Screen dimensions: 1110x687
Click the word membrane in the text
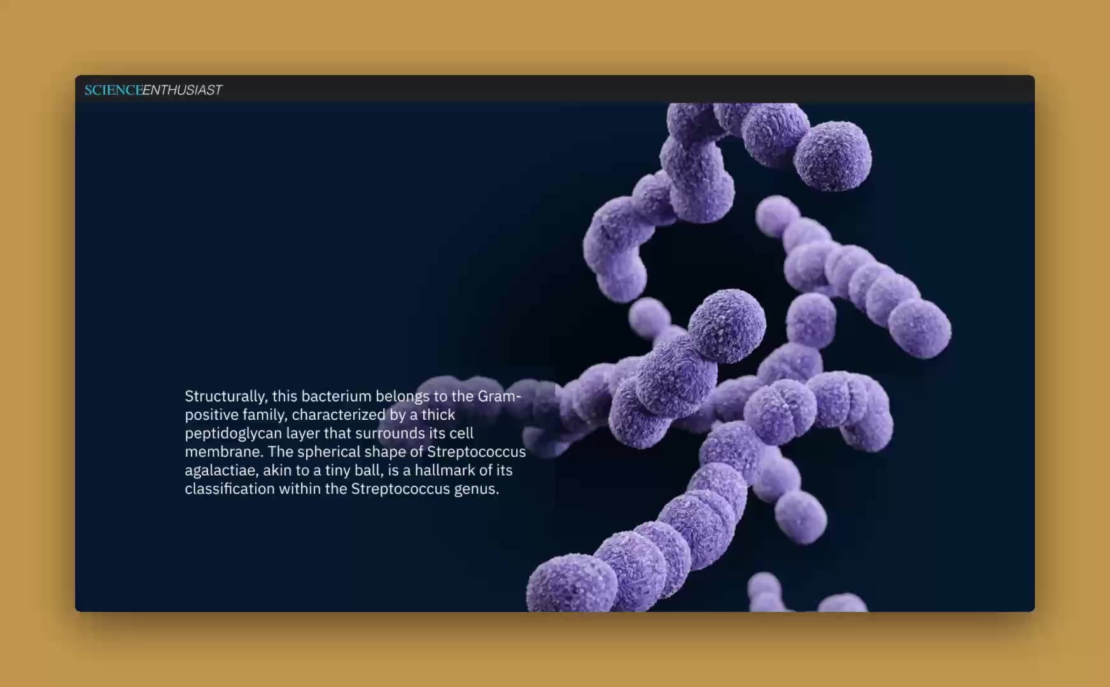(x=223, y=452)
